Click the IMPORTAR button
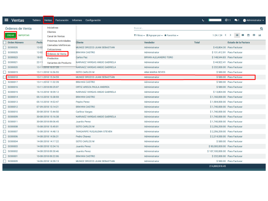The height and width of the screenshot is (201, 268). tap(24, 35)
